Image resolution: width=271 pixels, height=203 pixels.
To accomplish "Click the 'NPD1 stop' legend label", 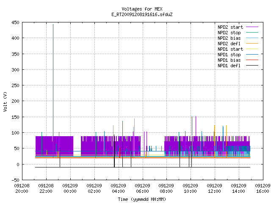I will pyautogui.click(x=229, y=55).
